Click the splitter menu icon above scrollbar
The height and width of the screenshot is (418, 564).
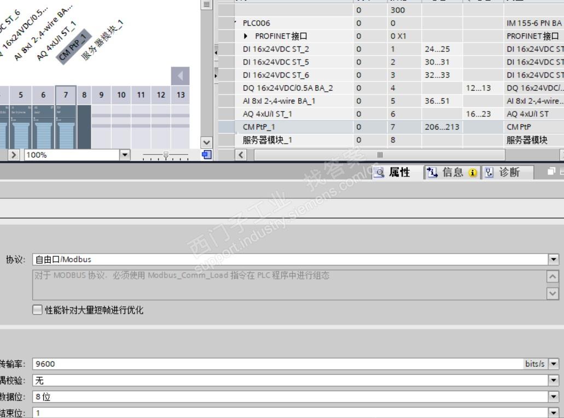click(206, 4)
